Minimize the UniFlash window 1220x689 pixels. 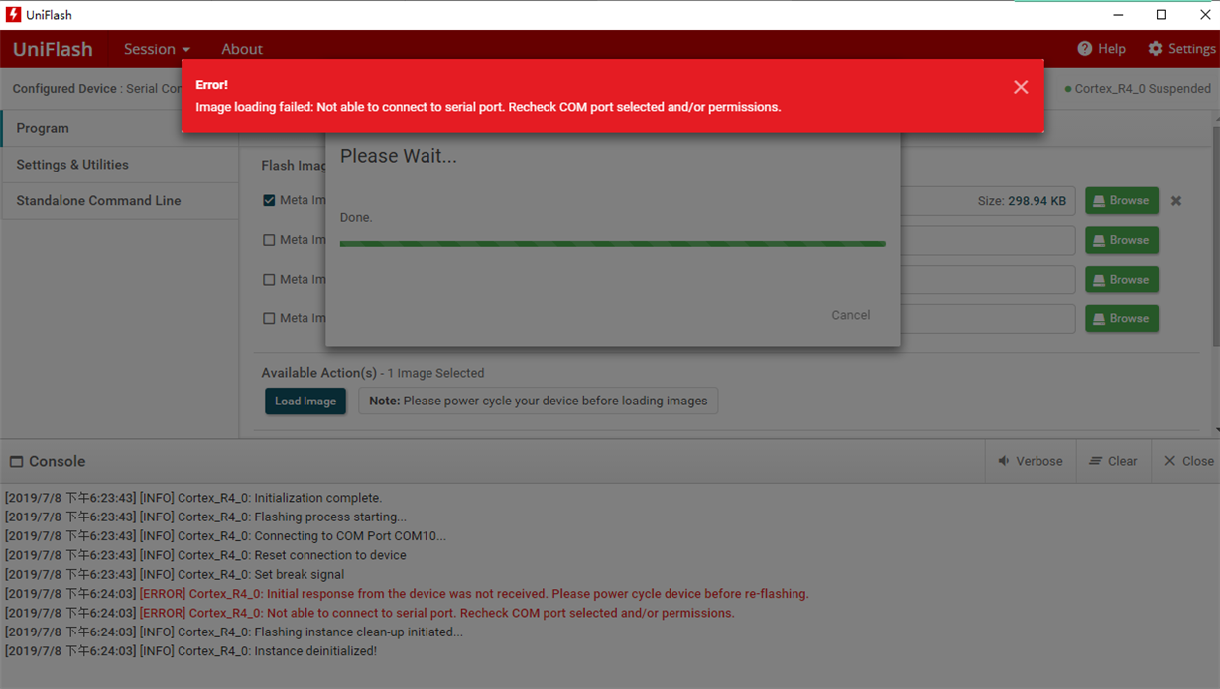point(1118,15)
